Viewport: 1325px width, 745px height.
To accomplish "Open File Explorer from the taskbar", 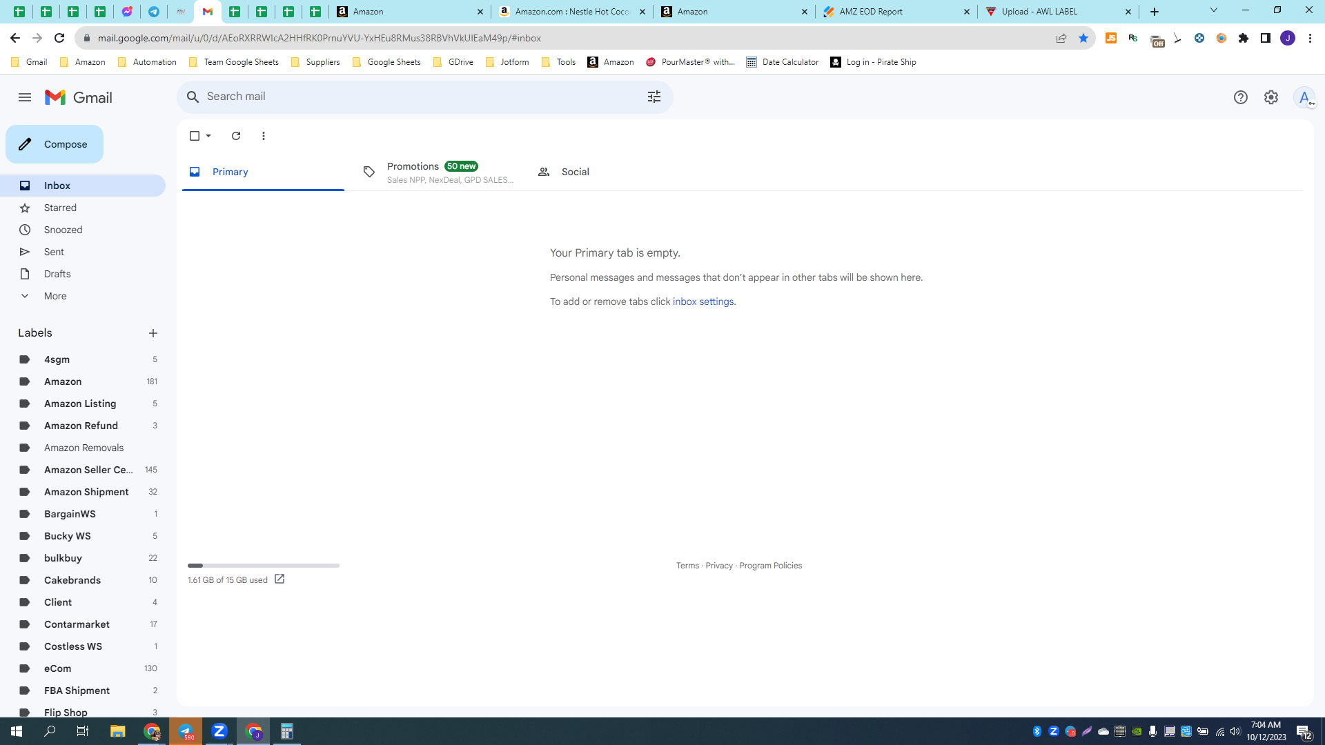I will point(118,731).
